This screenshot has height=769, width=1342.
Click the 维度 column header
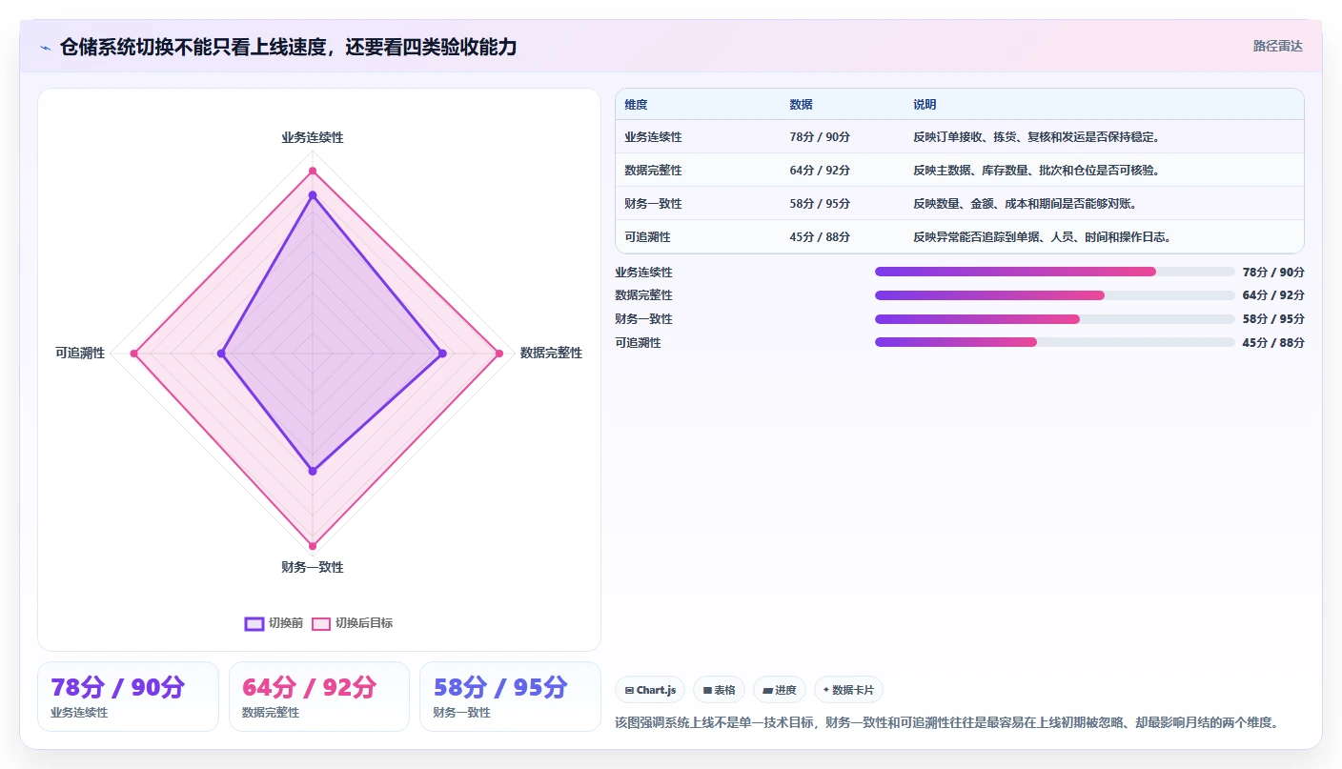(x=636, y=105)
